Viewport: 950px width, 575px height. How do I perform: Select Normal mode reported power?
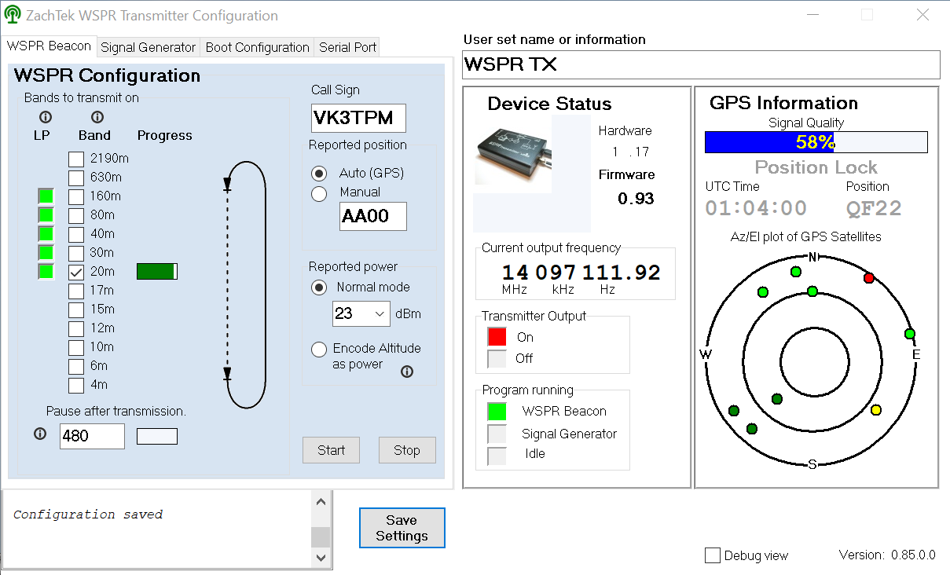[319, 287]
